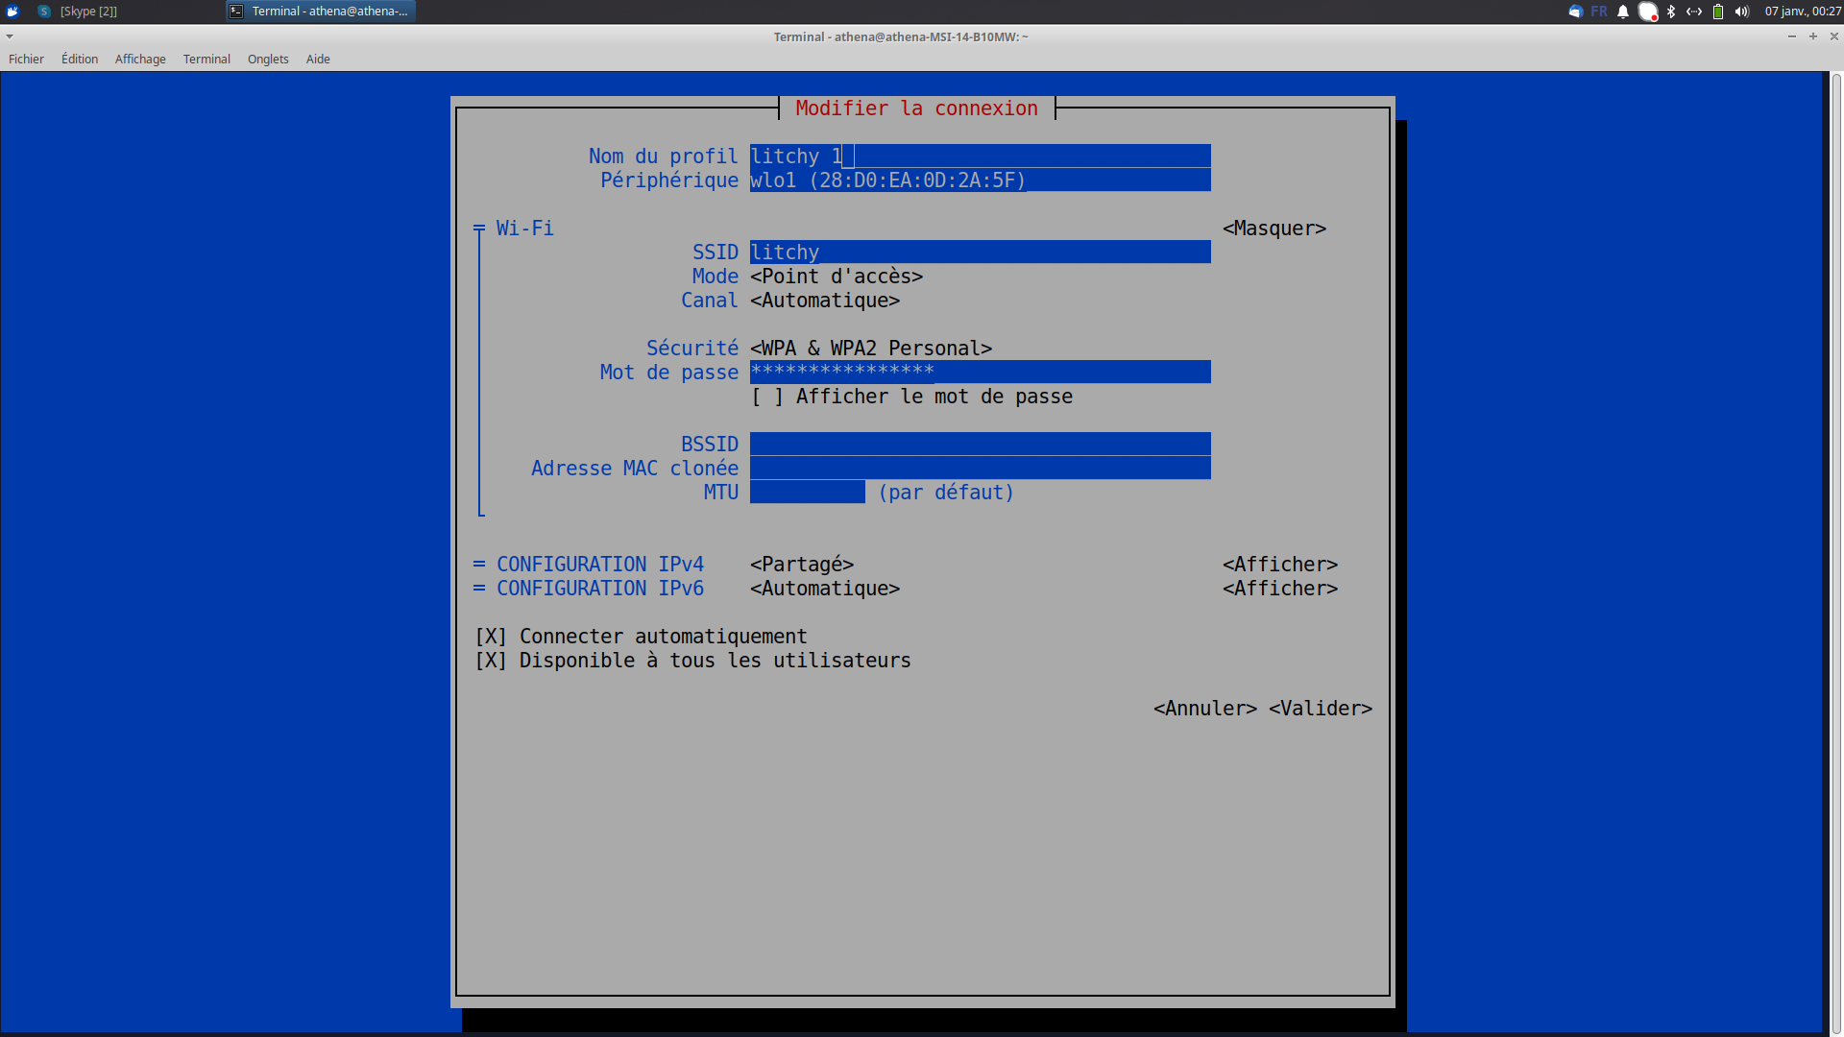Open the IPv6 Automatique method dropdown

tap(824, 588)
